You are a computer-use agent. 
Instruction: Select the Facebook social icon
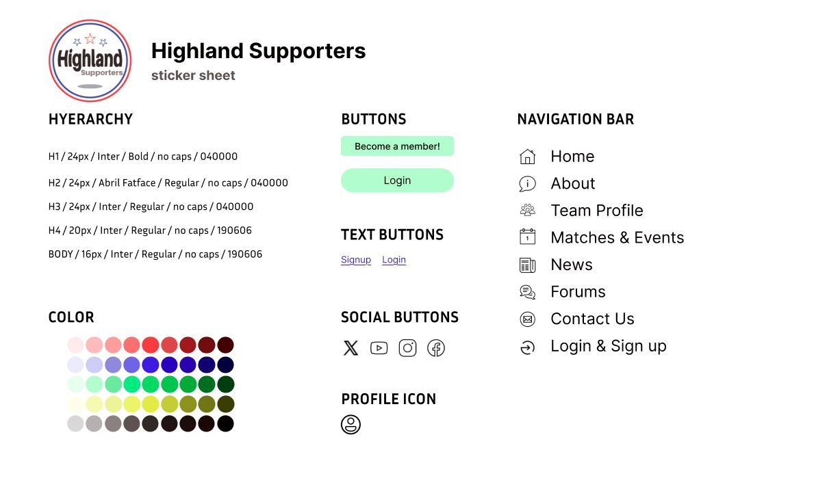pyautogui.click(x=436, y=348)
